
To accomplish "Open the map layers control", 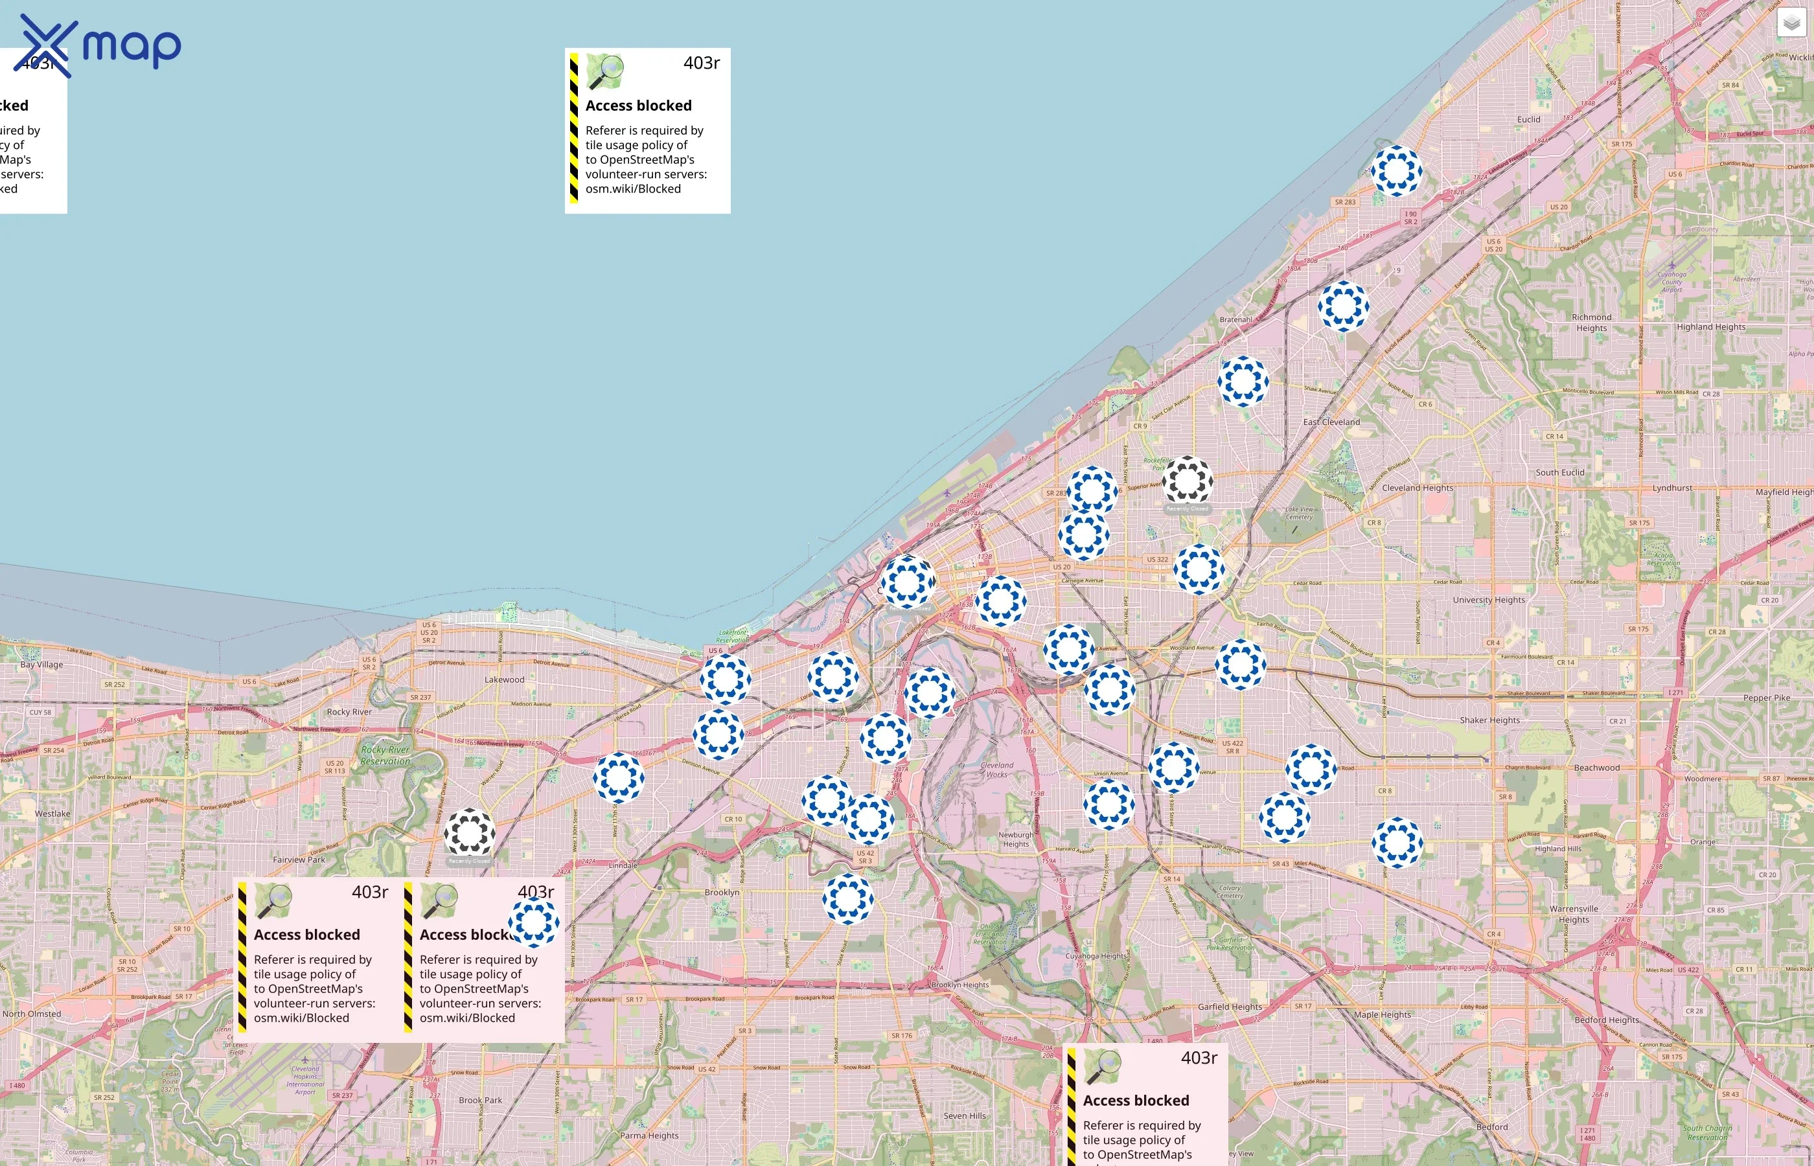I will tap(1791, 23).
